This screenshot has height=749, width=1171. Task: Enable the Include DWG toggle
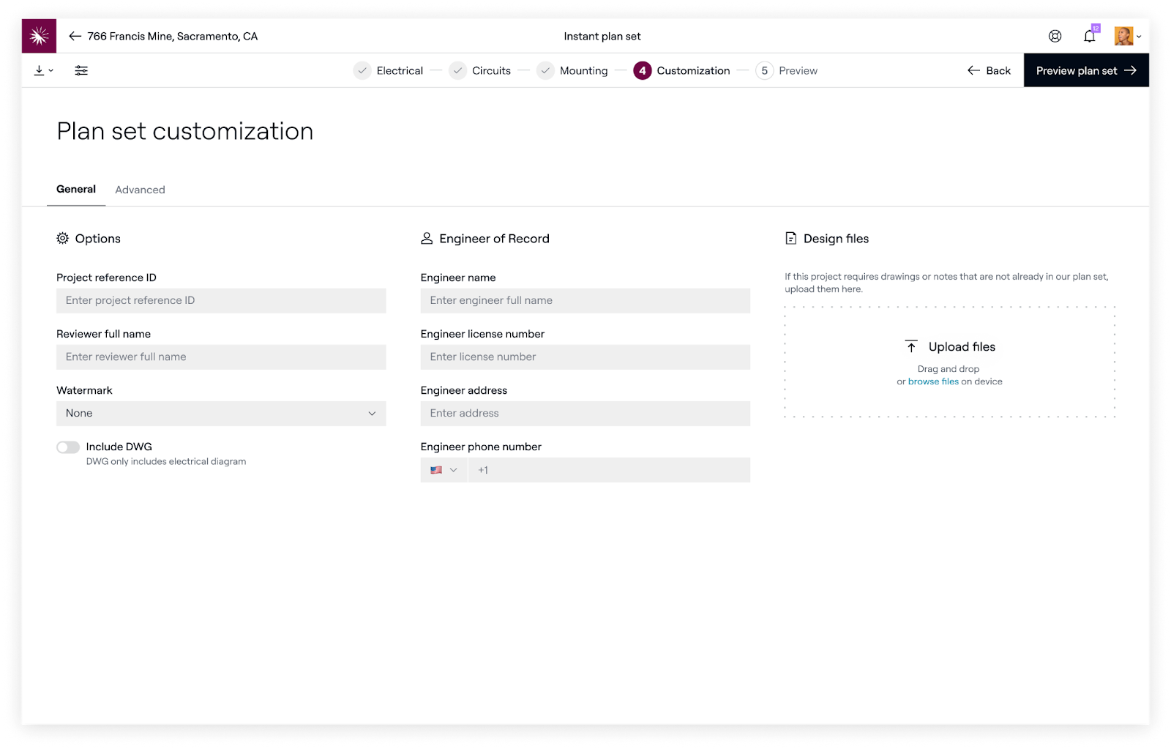tap(68, 447)
